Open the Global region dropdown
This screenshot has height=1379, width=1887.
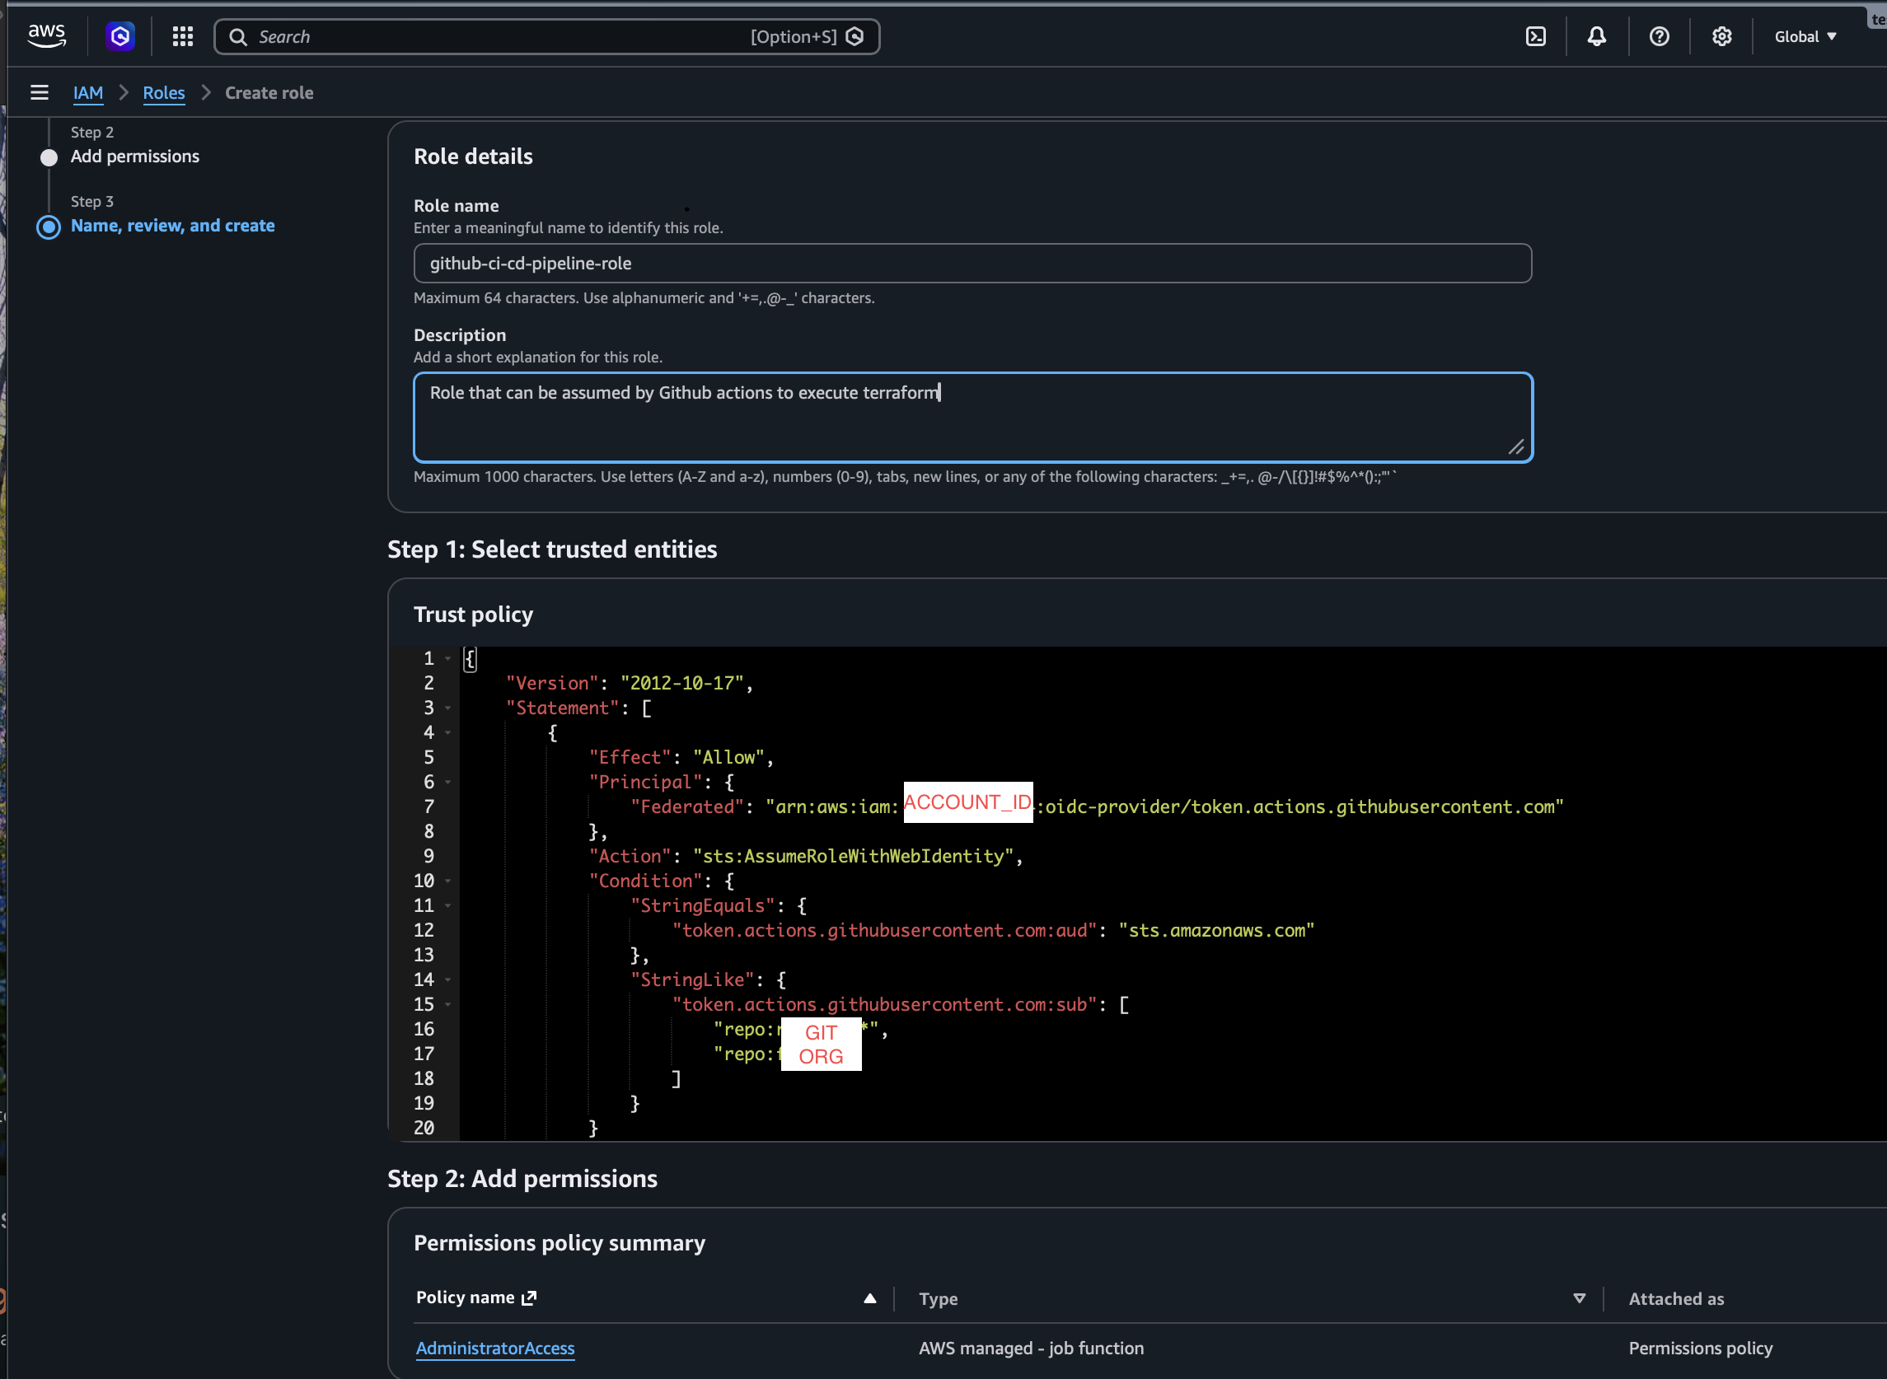[x=1805, y=37]
